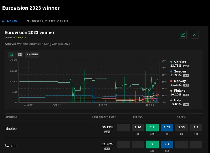Click the CONTRACT column header
This screenshot has height=153, width=210.
(11, 117)
